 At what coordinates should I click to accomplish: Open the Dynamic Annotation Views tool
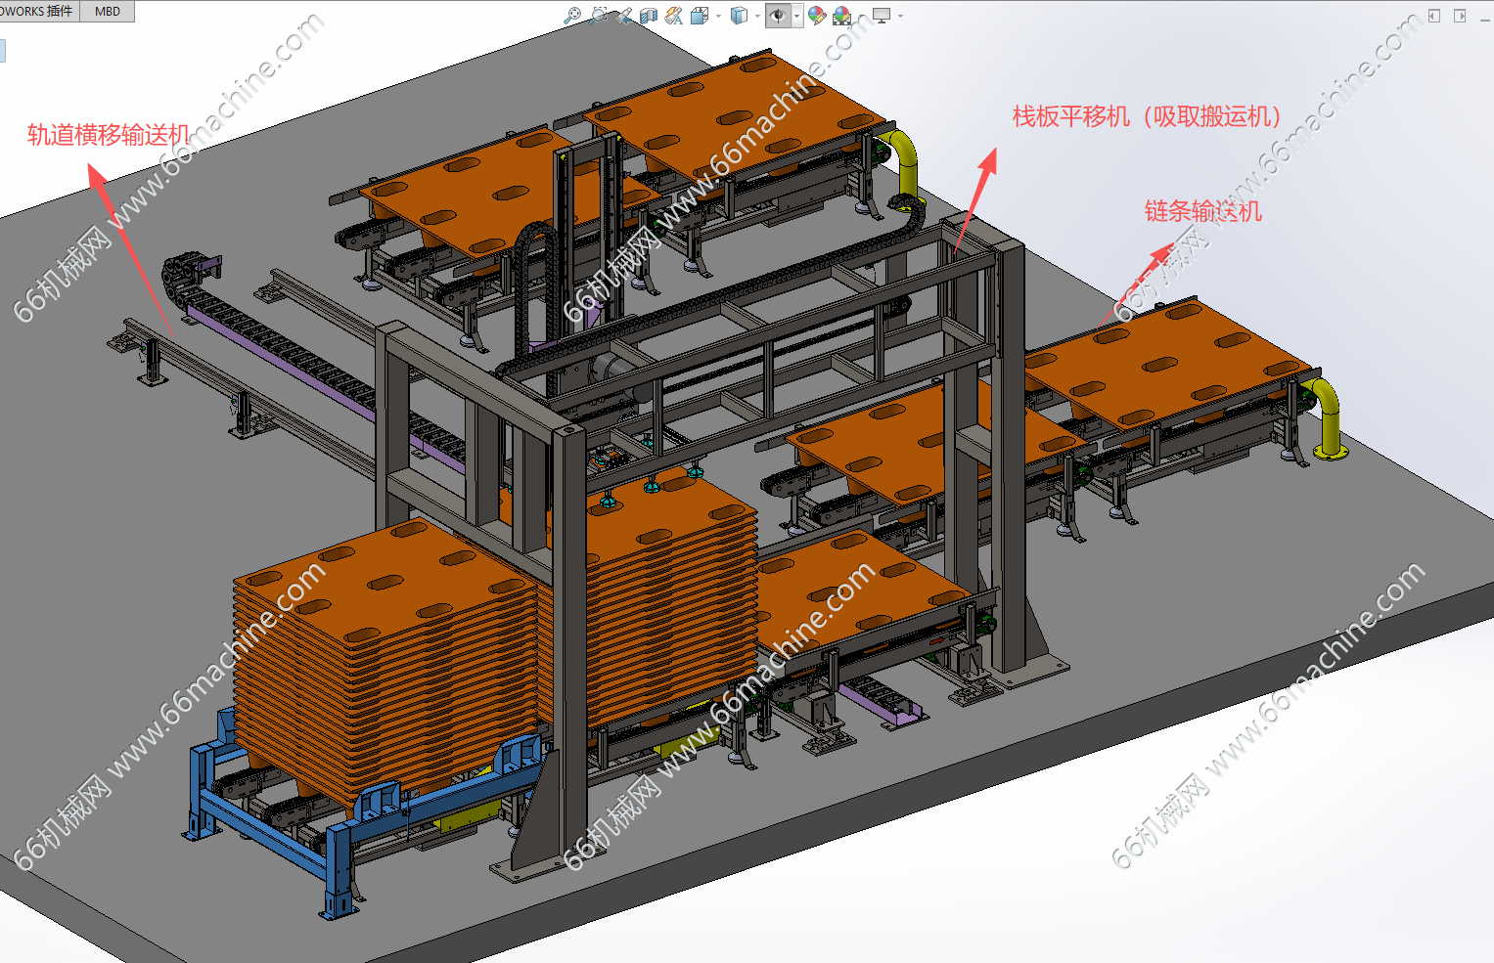(x=674, y=16)
